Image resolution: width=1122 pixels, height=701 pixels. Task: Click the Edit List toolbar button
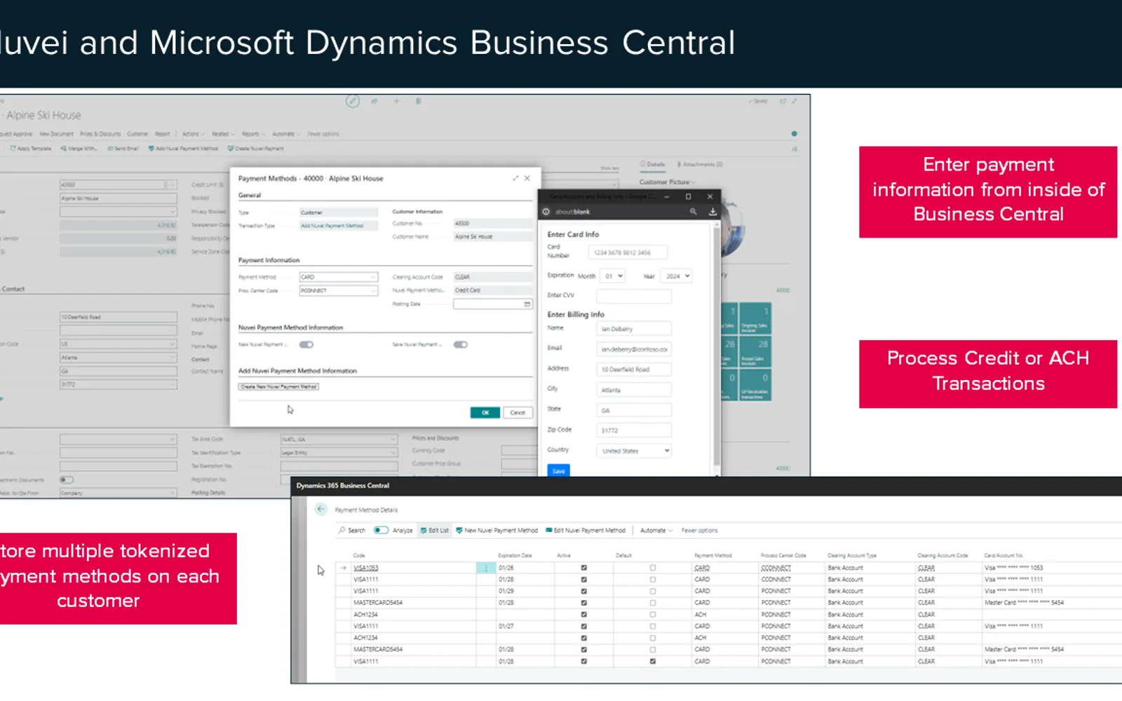pos(435,531)
